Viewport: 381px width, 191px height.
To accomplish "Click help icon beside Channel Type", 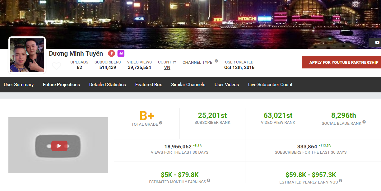I will tap(216, 61).
